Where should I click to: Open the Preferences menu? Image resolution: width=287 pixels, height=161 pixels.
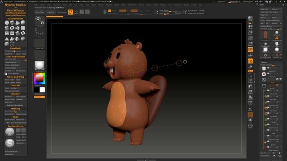132,5
